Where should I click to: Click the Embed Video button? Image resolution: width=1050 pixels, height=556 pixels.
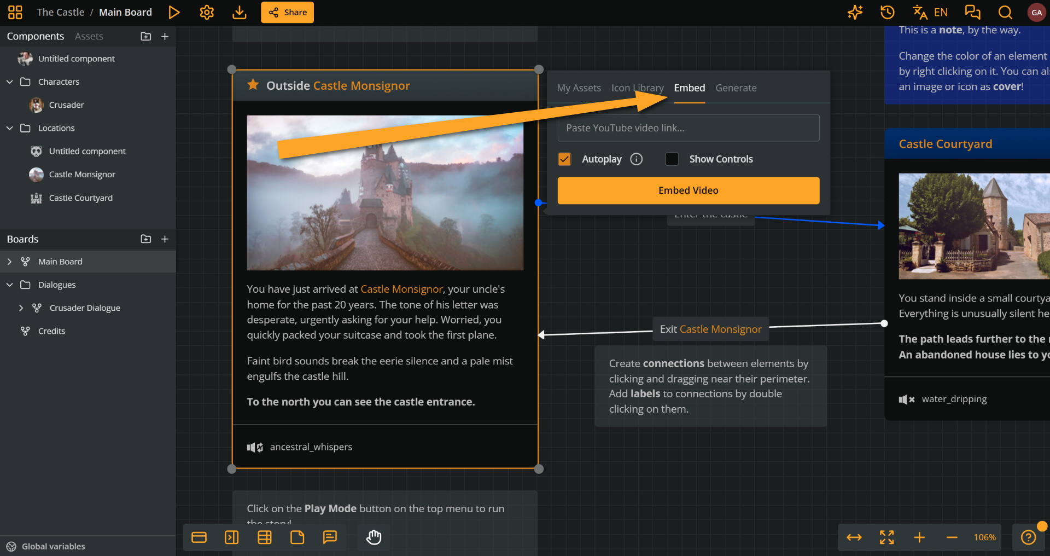(x=689, y=190)
